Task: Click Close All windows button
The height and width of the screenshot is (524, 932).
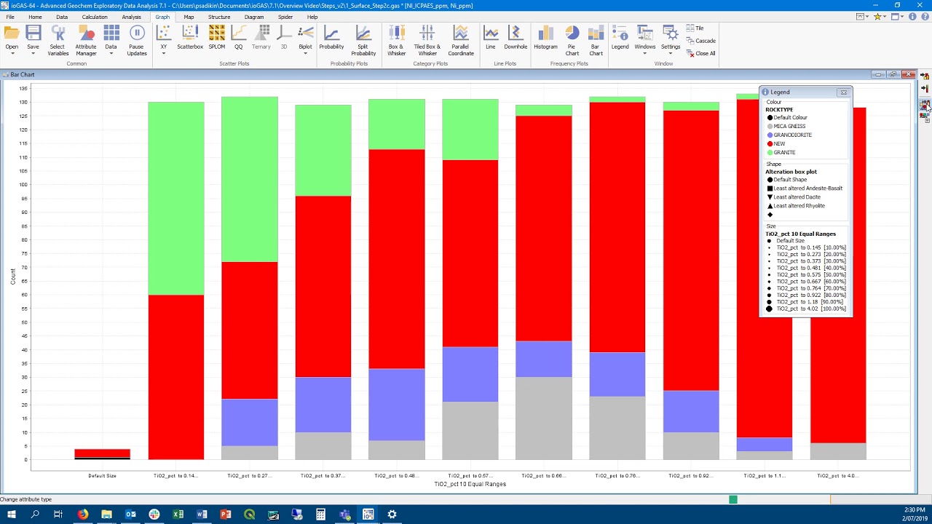Action: pos(700,53)
